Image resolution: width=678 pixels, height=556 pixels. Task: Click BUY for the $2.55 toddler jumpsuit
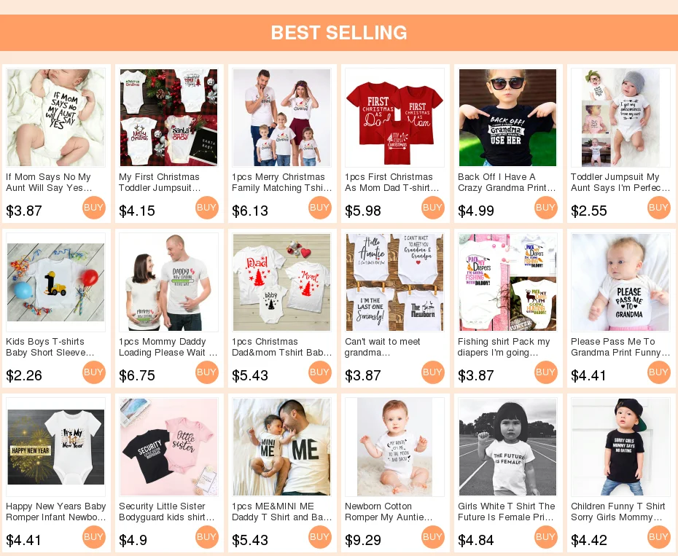[x=659, y=208]
